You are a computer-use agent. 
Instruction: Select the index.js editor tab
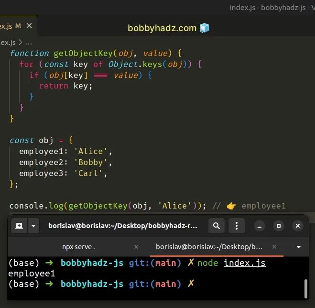point(19,26)
